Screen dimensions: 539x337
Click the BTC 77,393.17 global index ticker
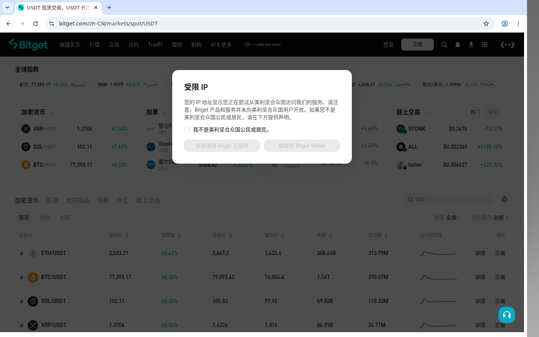(53, 85)
